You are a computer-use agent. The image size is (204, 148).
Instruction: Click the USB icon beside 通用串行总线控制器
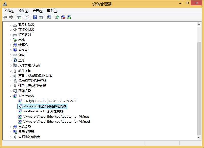point(15,86)
